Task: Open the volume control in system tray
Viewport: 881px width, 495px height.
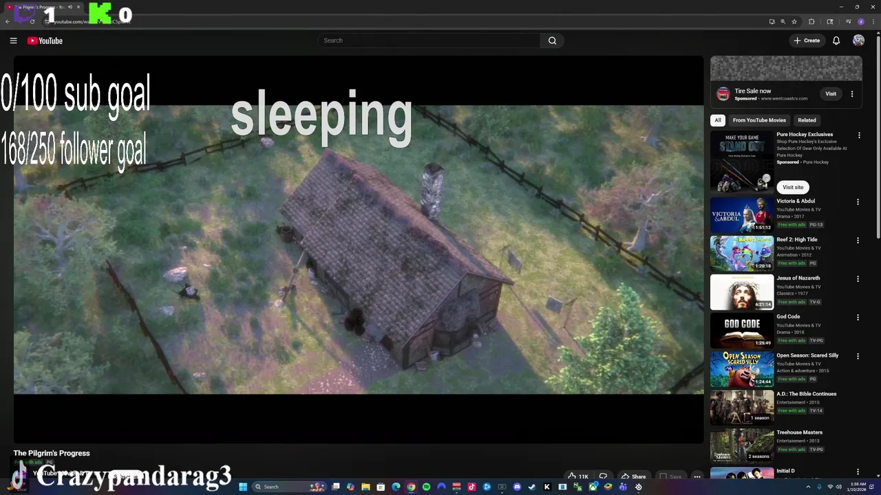Action: click(838, 487)
